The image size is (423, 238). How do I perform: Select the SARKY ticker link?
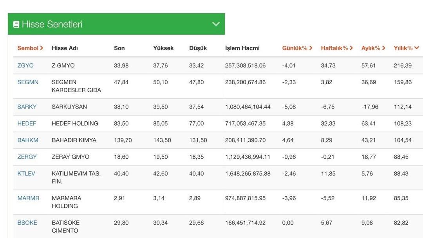[27, 107]
